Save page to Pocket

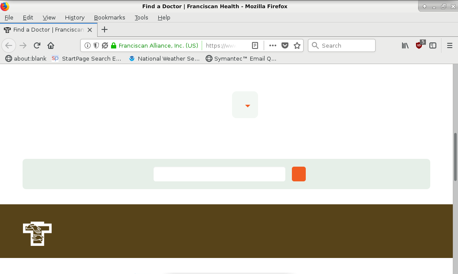pos(285,45)
